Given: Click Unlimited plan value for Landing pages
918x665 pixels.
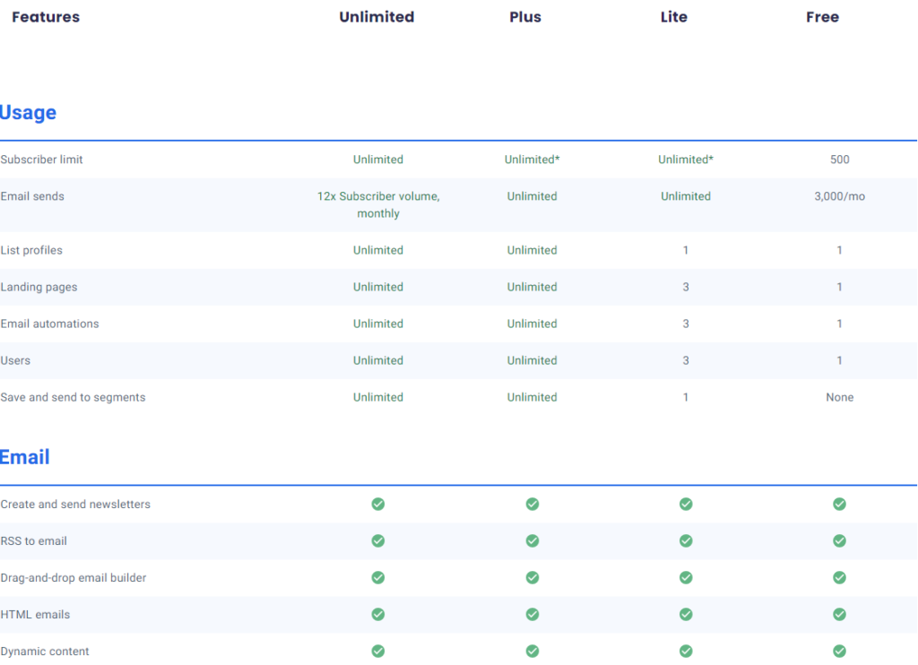Looking at the screenshot, I should [378, 287].
